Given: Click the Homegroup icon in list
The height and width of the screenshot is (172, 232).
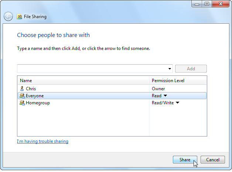Looking at the screenshot, I should pos(22,103).
